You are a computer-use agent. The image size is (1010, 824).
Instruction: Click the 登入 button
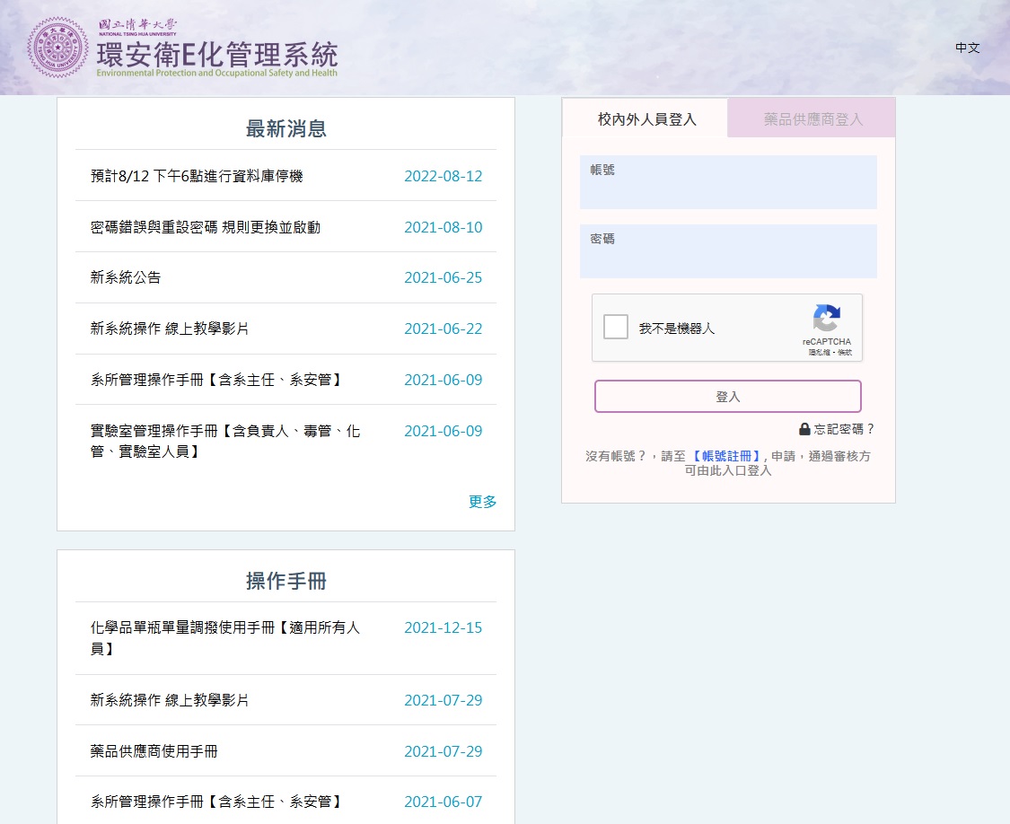728,396
